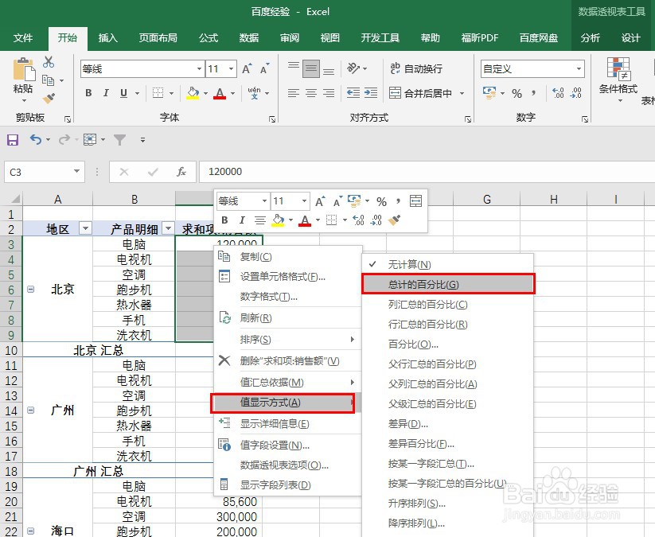
Task: Switch to the 插入 ribbon tab
Action: [x=107, y=38]
